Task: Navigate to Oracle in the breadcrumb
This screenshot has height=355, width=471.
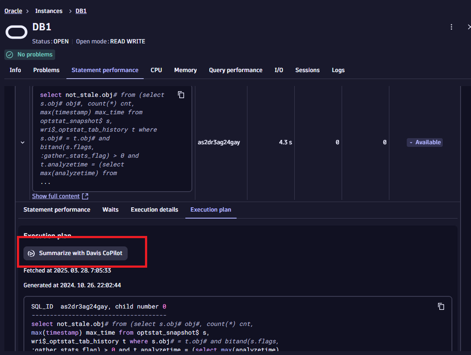Action: coord(13,11)
